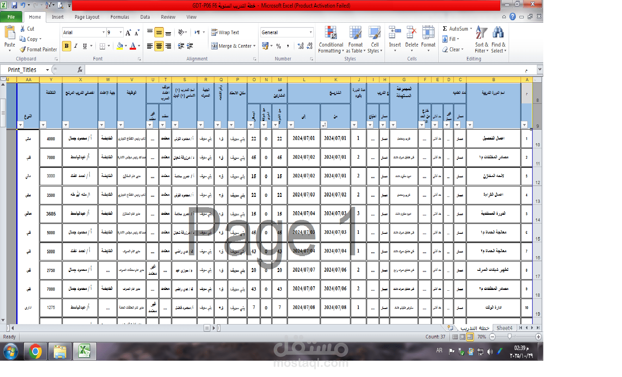
Task: Apply fill color bucket
Action: (120, 46)
